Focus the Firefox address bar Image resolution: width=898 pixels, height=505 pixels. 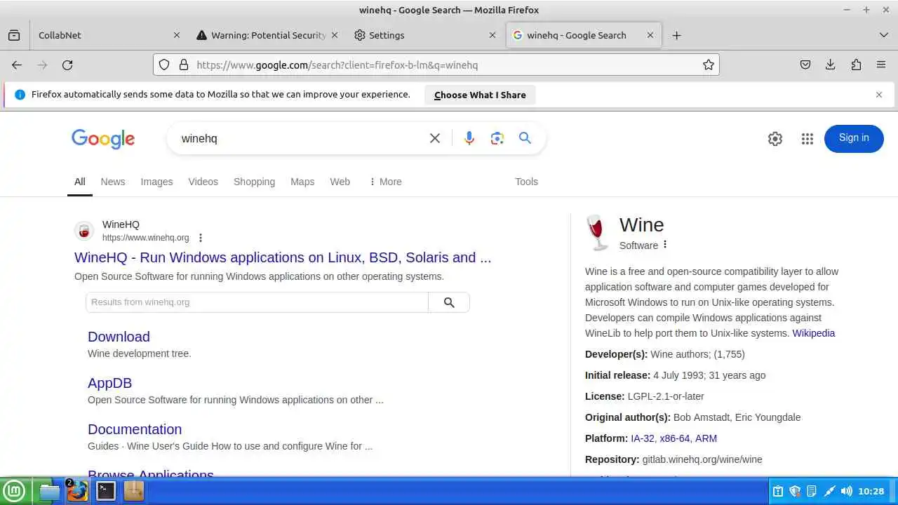coord(436,65)
